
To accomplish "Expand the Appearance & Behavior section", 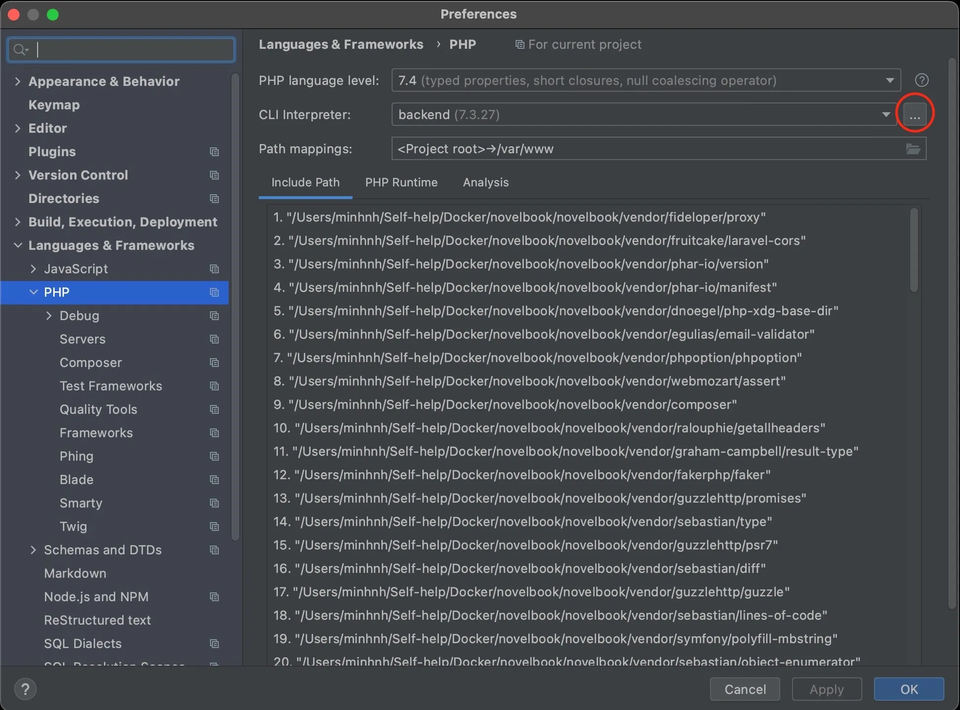I will 17,81.
